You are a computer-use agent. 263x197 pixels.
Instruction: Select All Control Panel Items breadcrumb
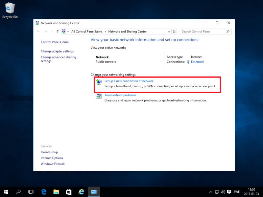click(x=87, y=32)
